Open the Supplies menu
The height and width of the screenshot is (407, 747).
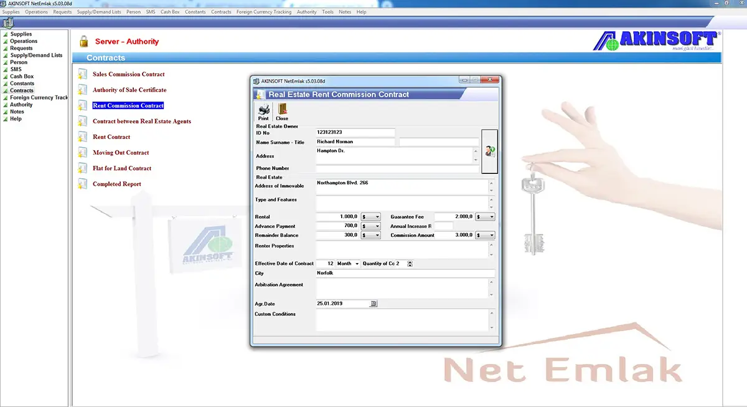click(x=11, y=12)
